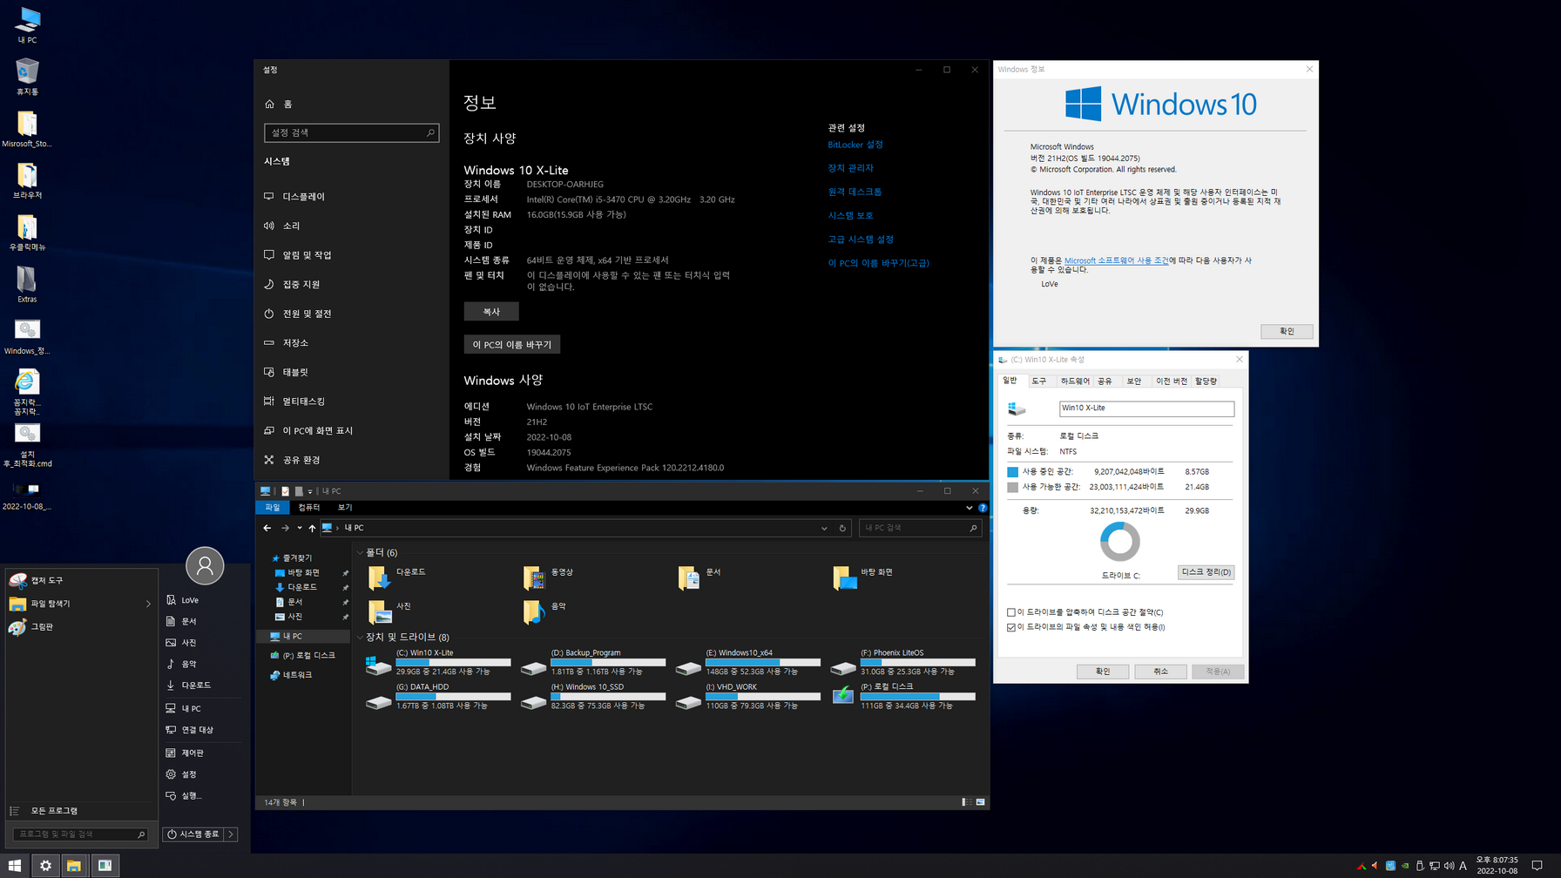Click the back arrow in File Explorer

pyautogui.click(x=267, y=528)
